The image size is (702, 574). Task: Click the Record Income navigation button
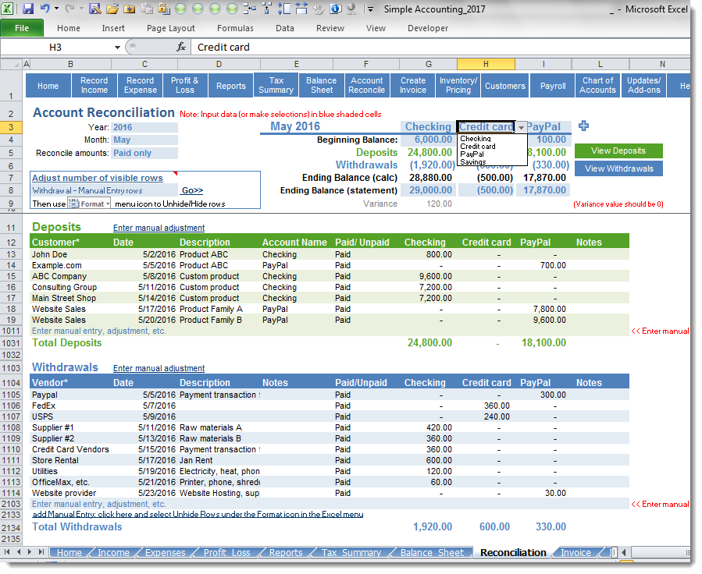click(x=94, y=85)
